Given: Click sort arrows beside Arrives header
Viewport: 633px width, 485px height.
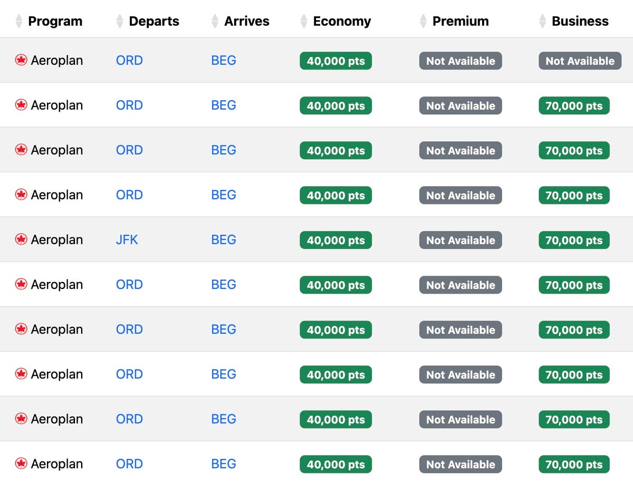Looking at the screenshot, I should [x=215, y=22].
